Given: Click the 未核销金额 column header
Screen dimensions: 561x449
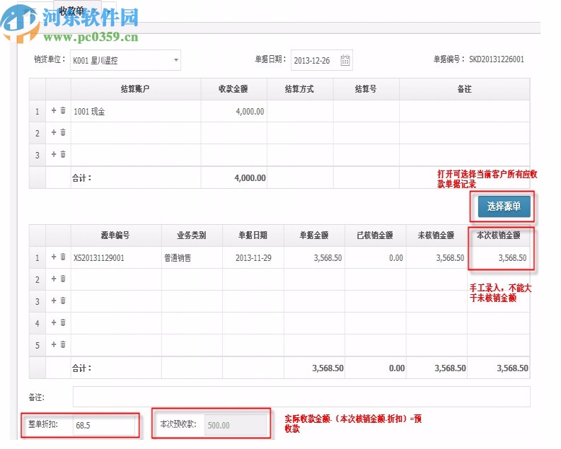Looking at the screenshot, I should point(436,235).
